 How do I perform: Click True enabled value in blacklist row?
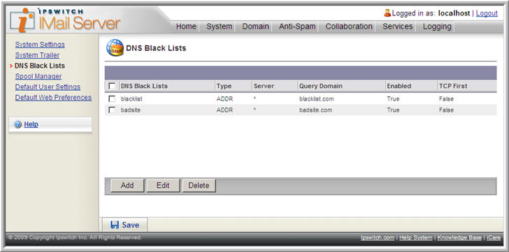393,99
